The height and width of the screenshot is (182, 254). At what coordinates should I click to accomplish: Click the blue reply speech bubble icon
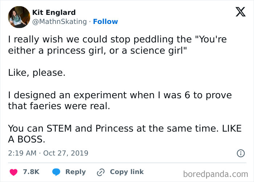pyautogui.click(x=56, y=172)
